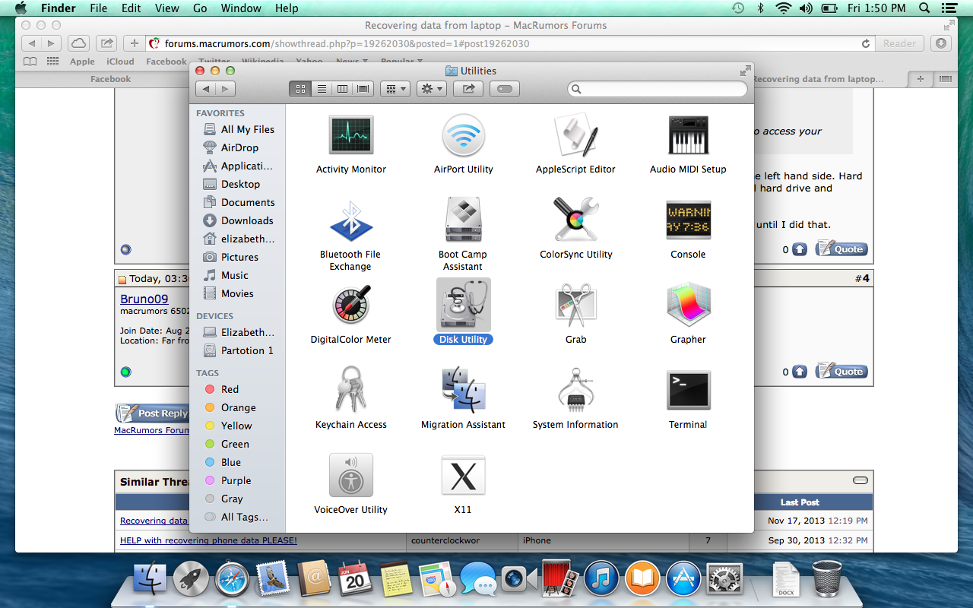
Task: Click Bruno09 username link
Action: pyautogui.click(x=144, y=299)
